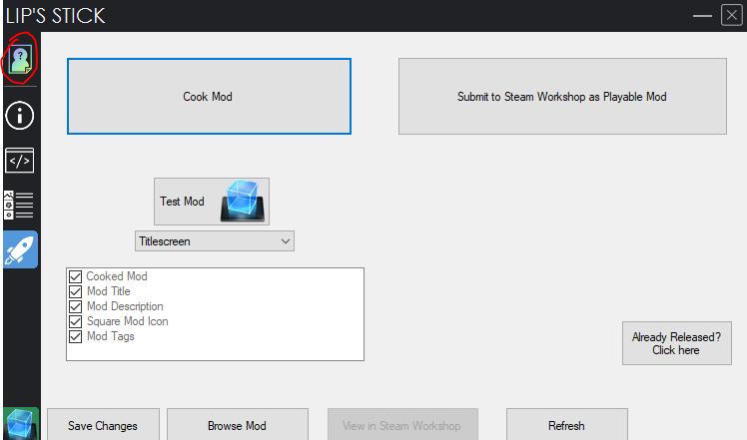
Task: Click Save Changes button
Action: (x=103, y=425)
